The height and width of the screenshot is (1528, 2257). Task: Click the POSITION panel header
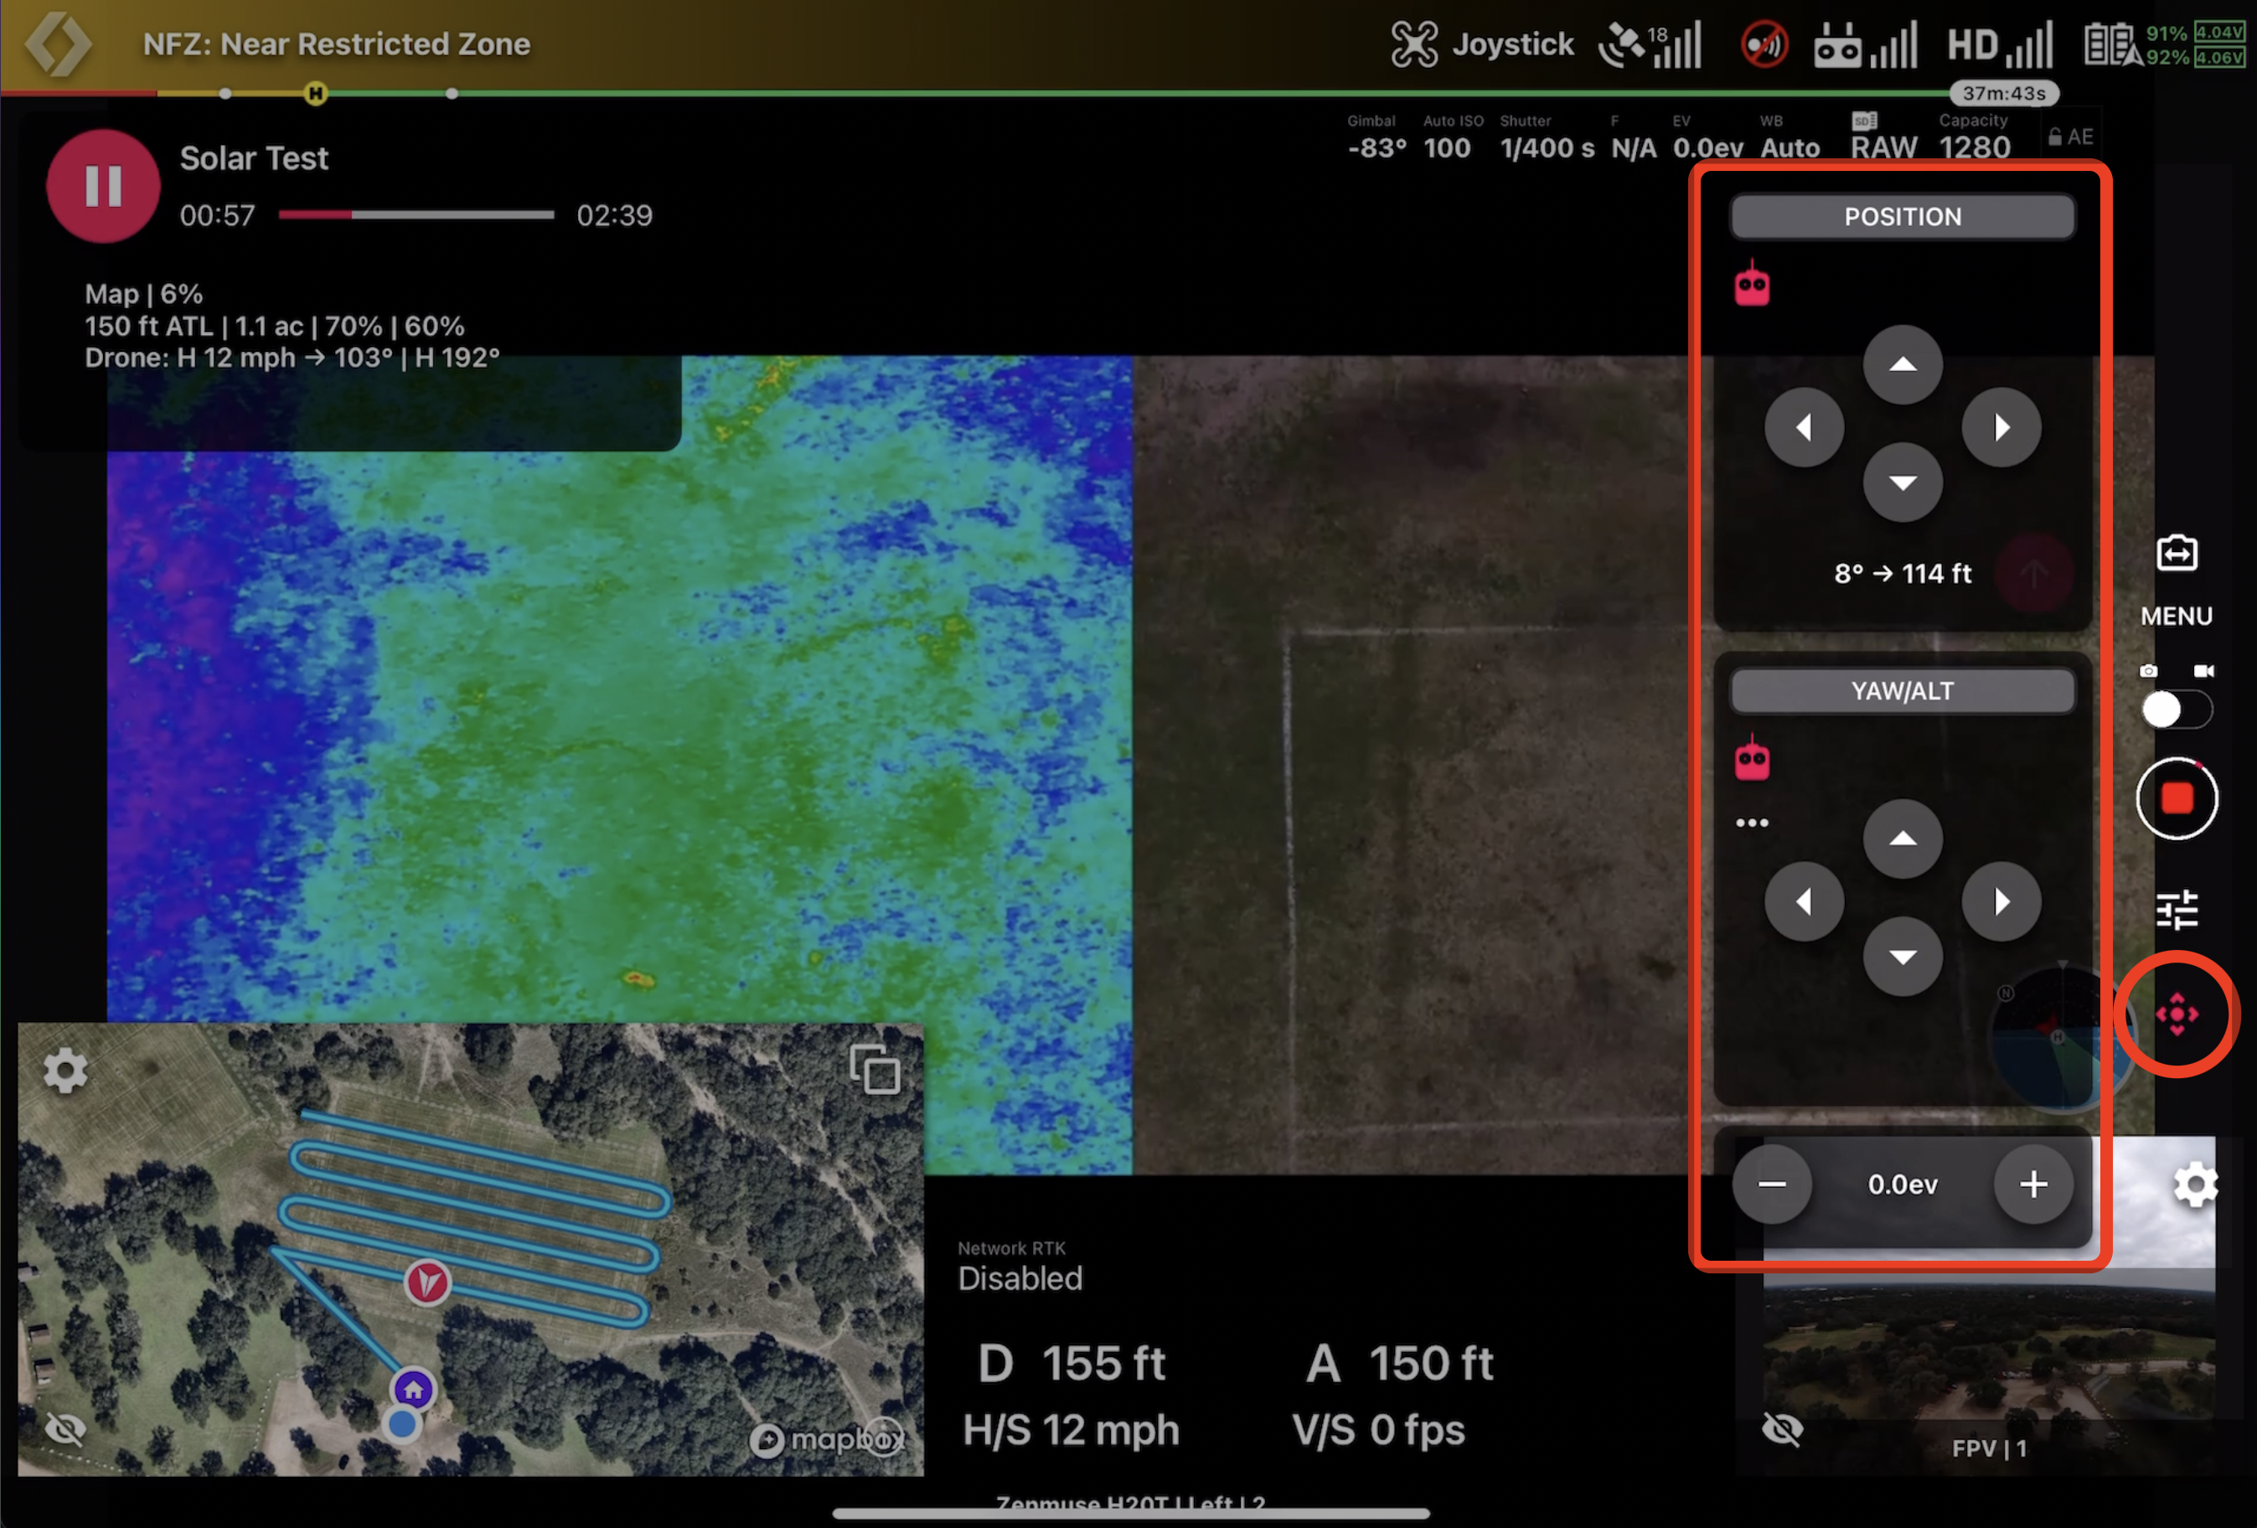(x=1902, y=217)
